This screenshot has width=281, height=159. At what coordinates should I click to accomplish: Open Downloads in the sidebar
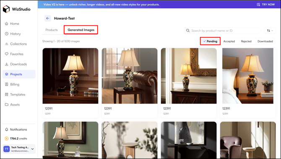coord(19,64)
